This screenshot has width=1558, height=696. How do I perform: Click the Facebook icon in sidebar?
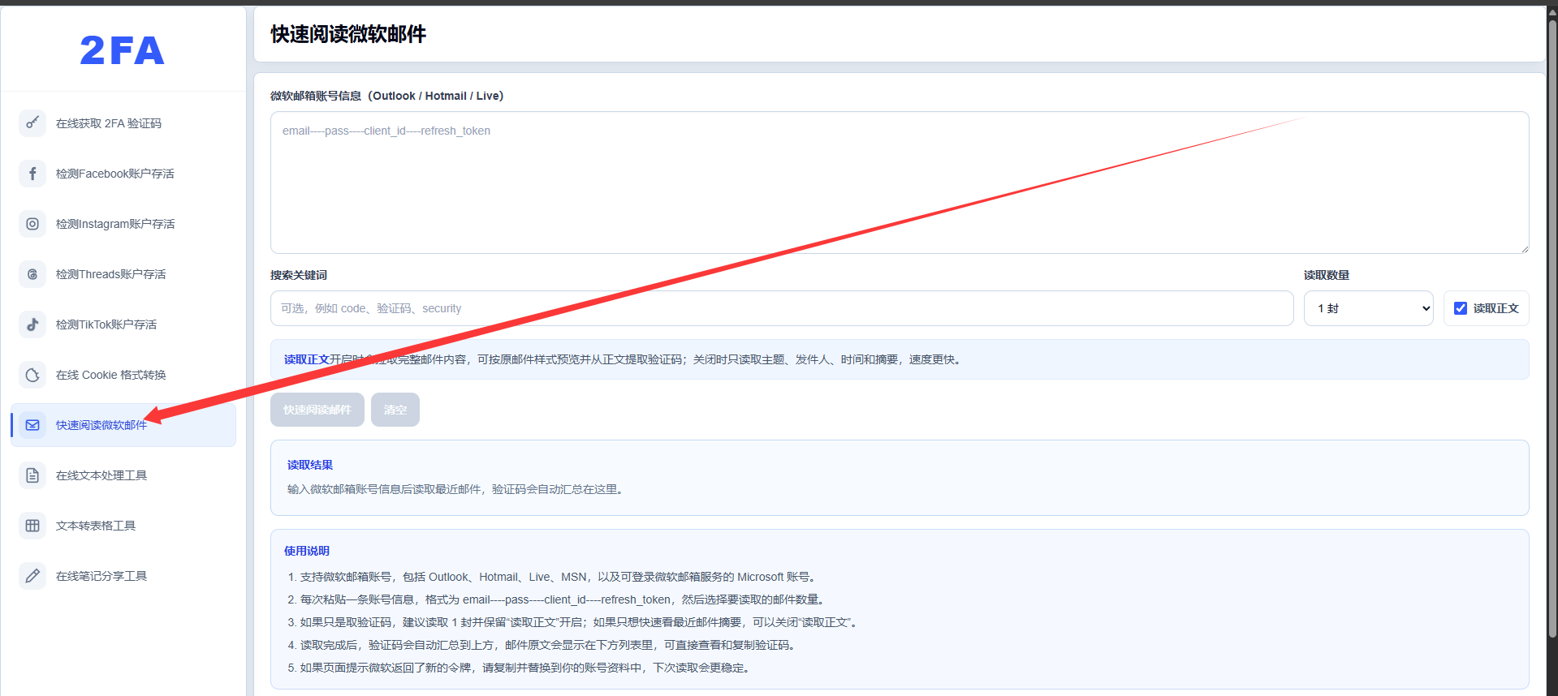click(x=32, y=174)
